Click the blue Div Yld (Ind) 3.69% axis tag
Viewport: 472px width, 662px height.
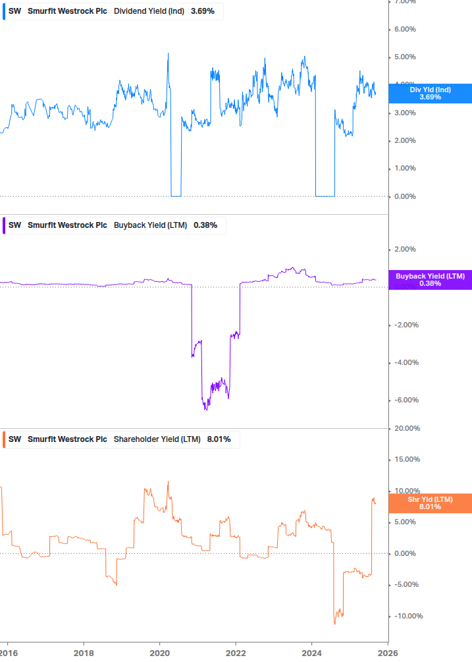(x=430, y=94)
